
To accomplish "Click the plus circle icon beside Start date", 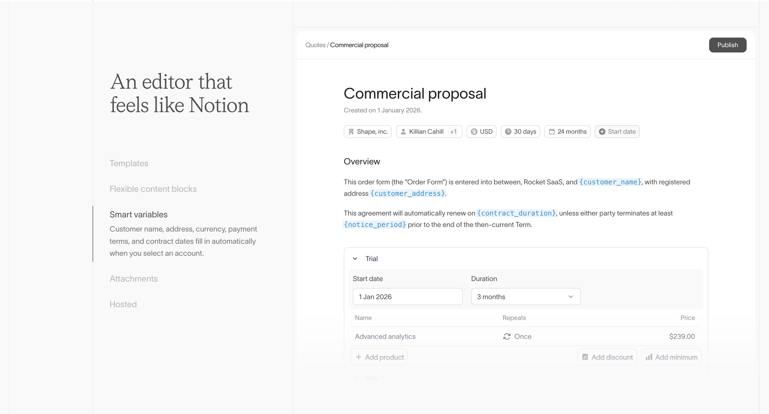I will [x=602, y=132].
